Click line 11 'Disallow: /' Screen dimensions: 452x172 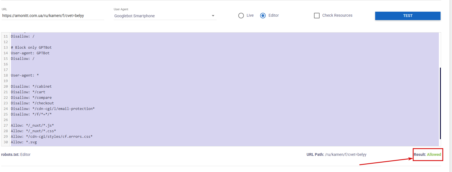coord(23,36)
